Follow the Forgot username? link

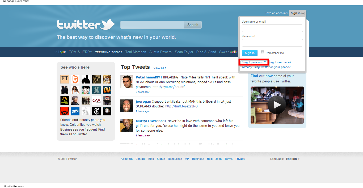[280, 62]
